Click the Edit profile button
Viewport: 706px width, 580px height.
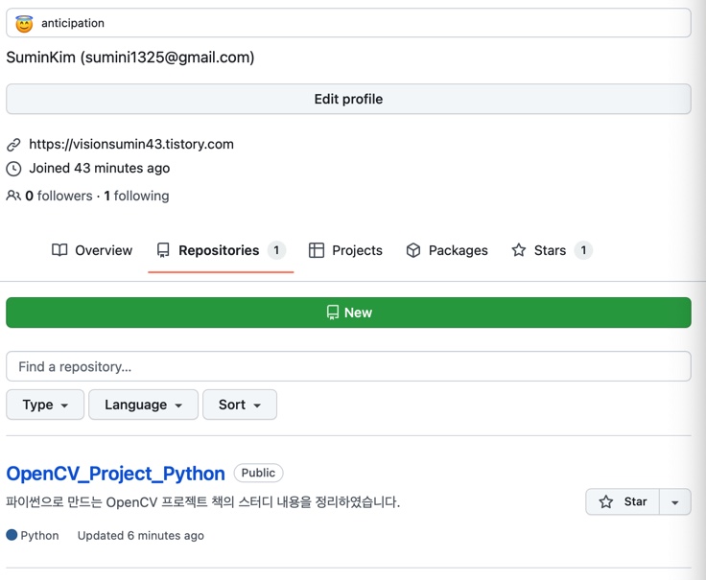[348, 99]
